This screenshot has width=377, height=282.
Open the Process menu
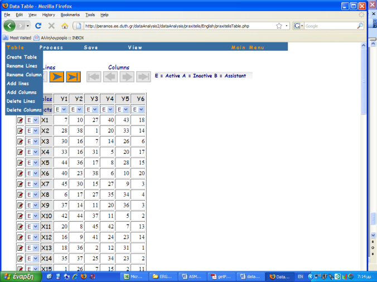(x=51, y=47)
